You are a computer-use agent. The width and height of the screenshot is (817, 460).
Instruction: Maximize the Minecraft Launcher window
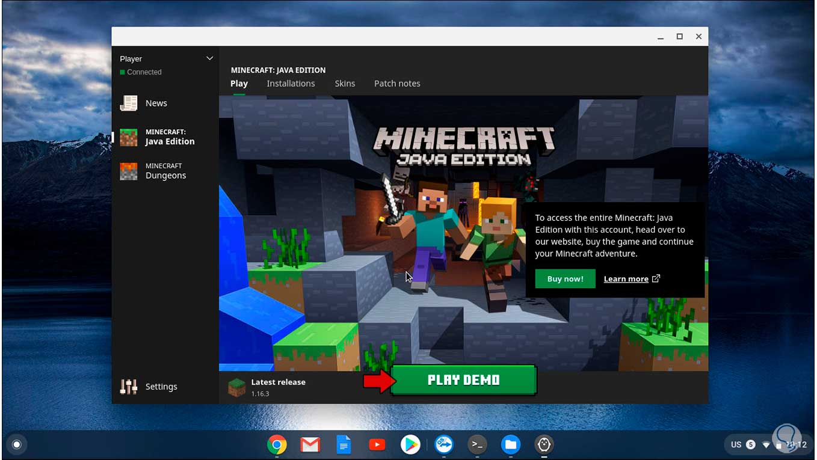[679, 37]
